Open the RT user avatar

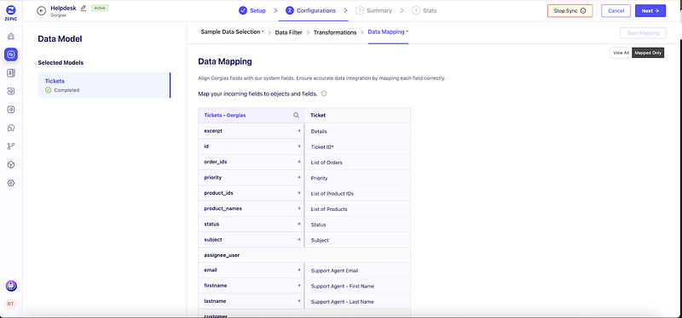click(x=11, y=304)
